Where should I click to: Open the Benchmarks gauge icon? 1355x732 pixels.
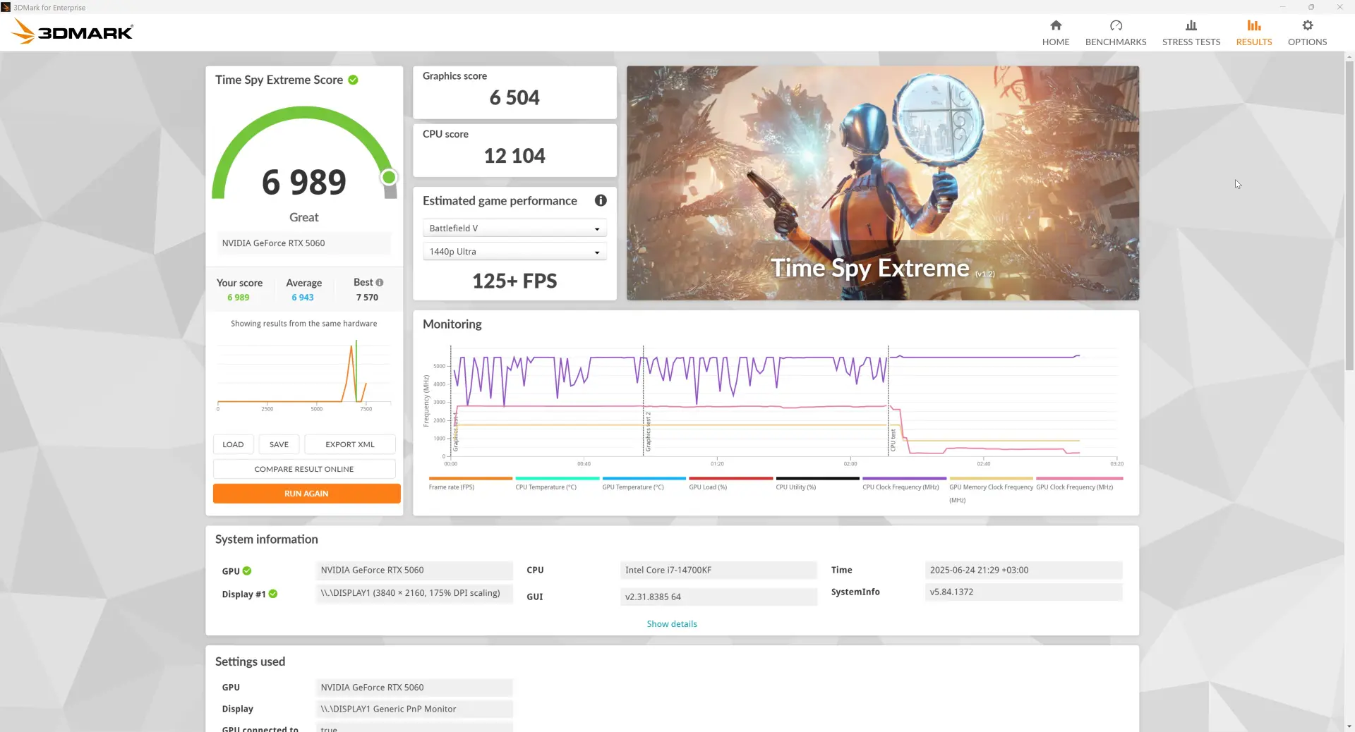tap(1116, 25)
